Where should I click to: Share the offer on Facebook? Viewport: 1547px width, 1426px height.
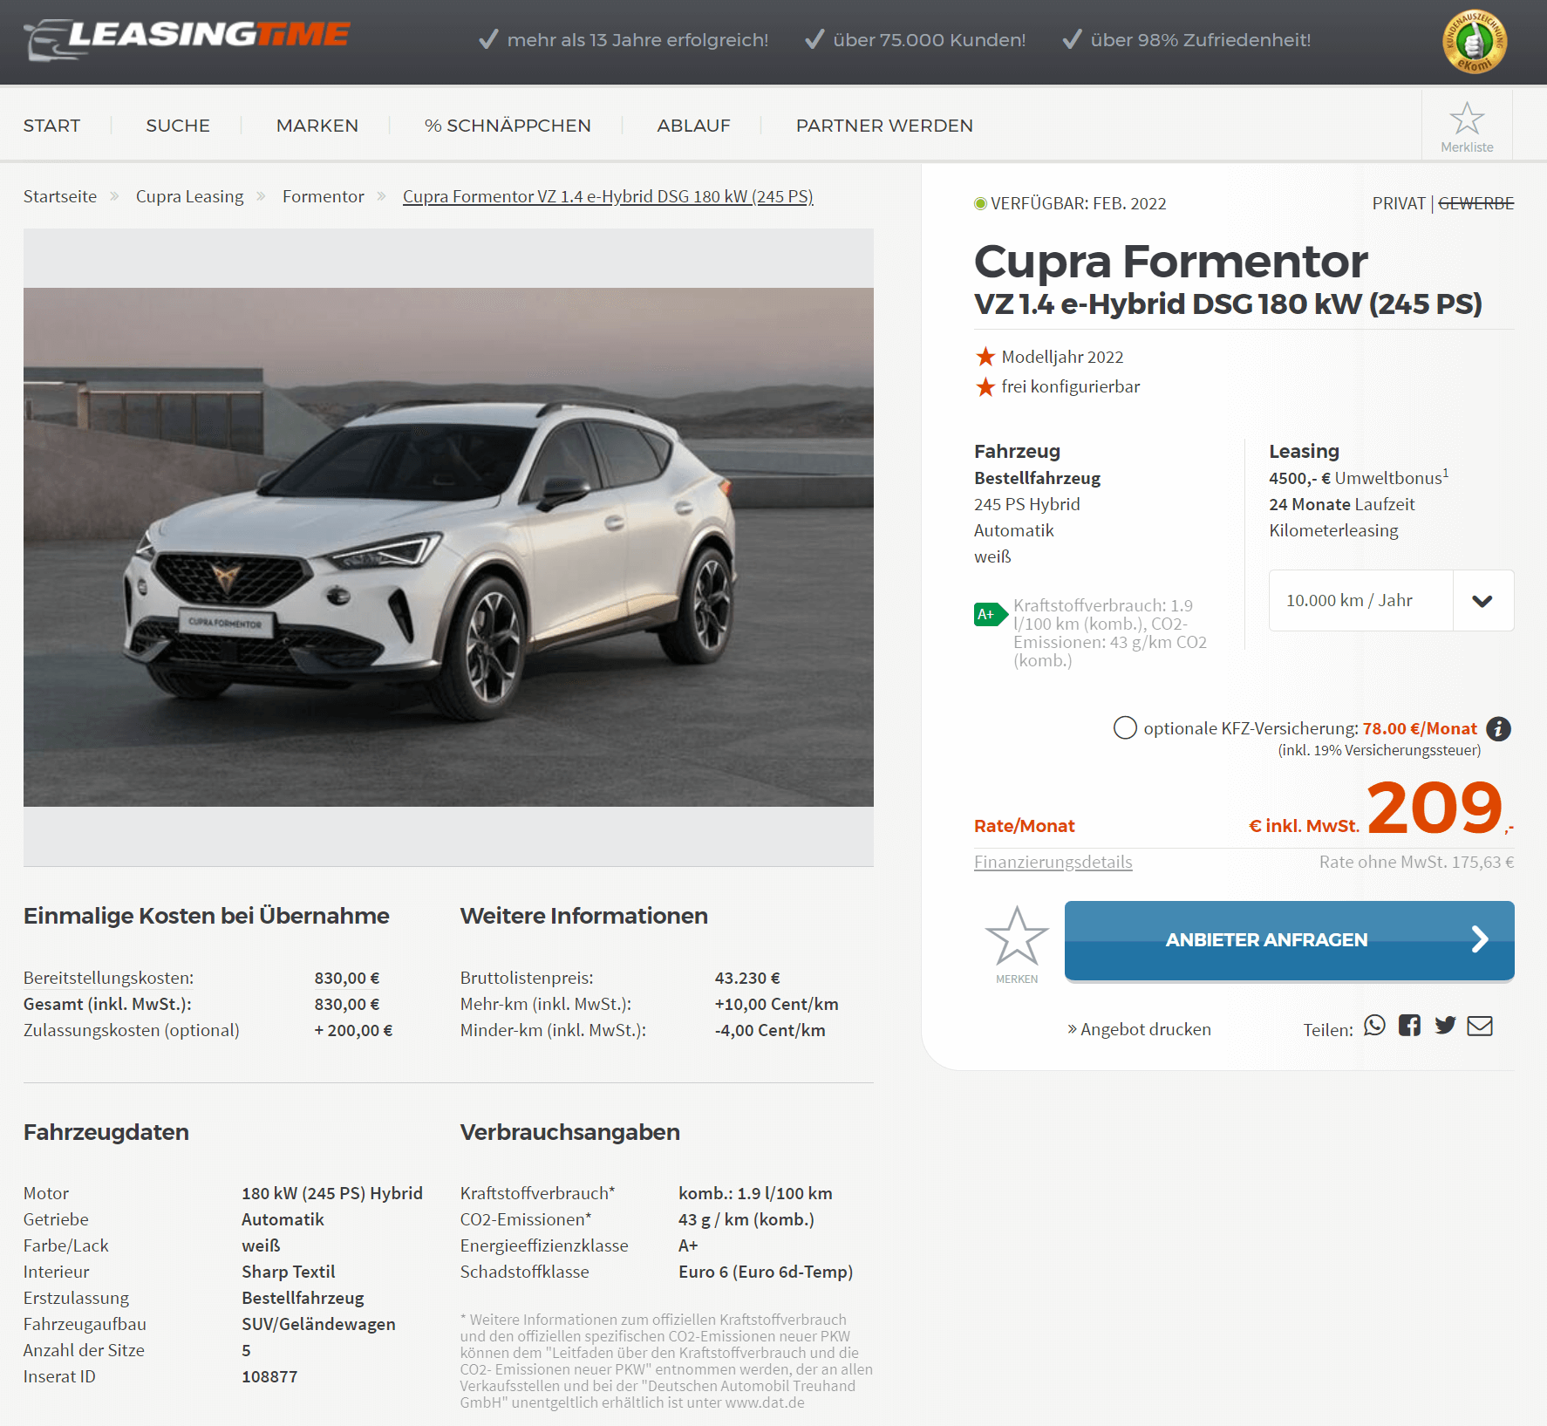[1409, 1026]
